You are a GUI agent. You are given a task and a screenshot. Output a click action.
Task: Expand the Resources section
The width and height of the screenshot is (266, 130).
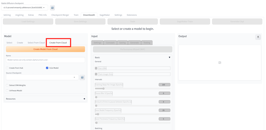coord(84,99)
